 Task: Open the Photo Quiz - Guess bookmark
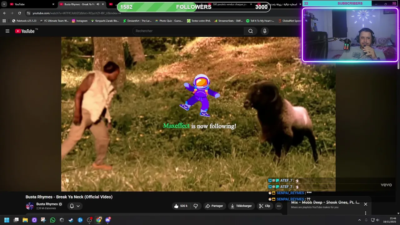click(169, 21)
